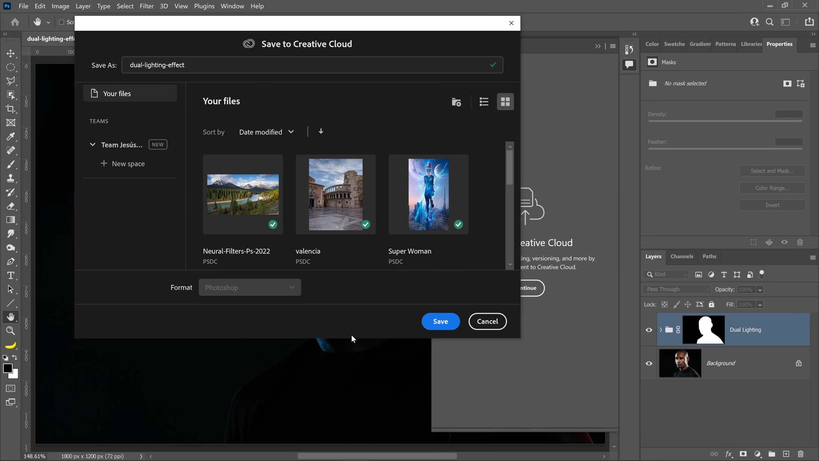
Task: Toggle visibility of Background layer
Action: (x=648, y=363)
